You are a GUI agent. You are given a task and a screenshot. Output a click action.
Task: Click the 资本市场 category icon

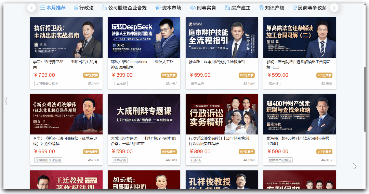click(x=158, y=8)
